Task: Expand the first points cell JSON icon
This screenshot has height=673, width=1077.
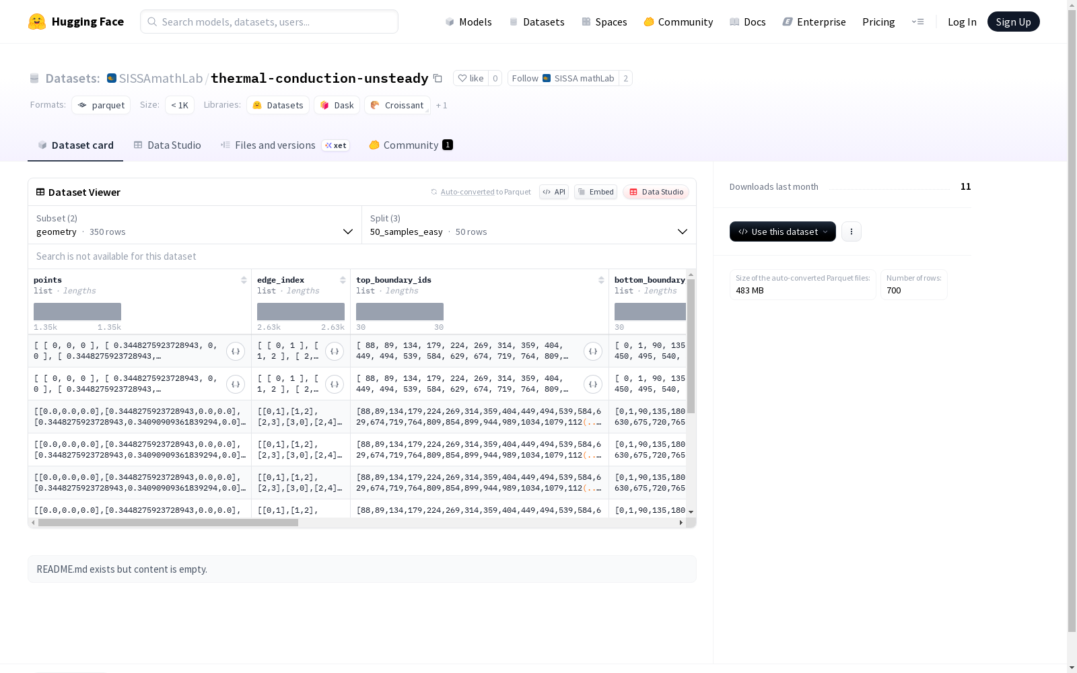Action: [236, 351]
